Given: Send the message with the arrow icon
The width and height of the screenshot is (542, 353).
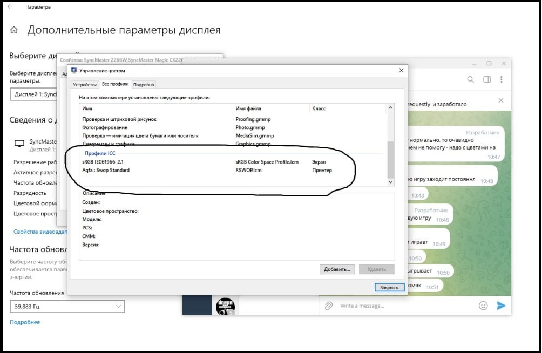Looking at the screenshot, I should [501, 306].
